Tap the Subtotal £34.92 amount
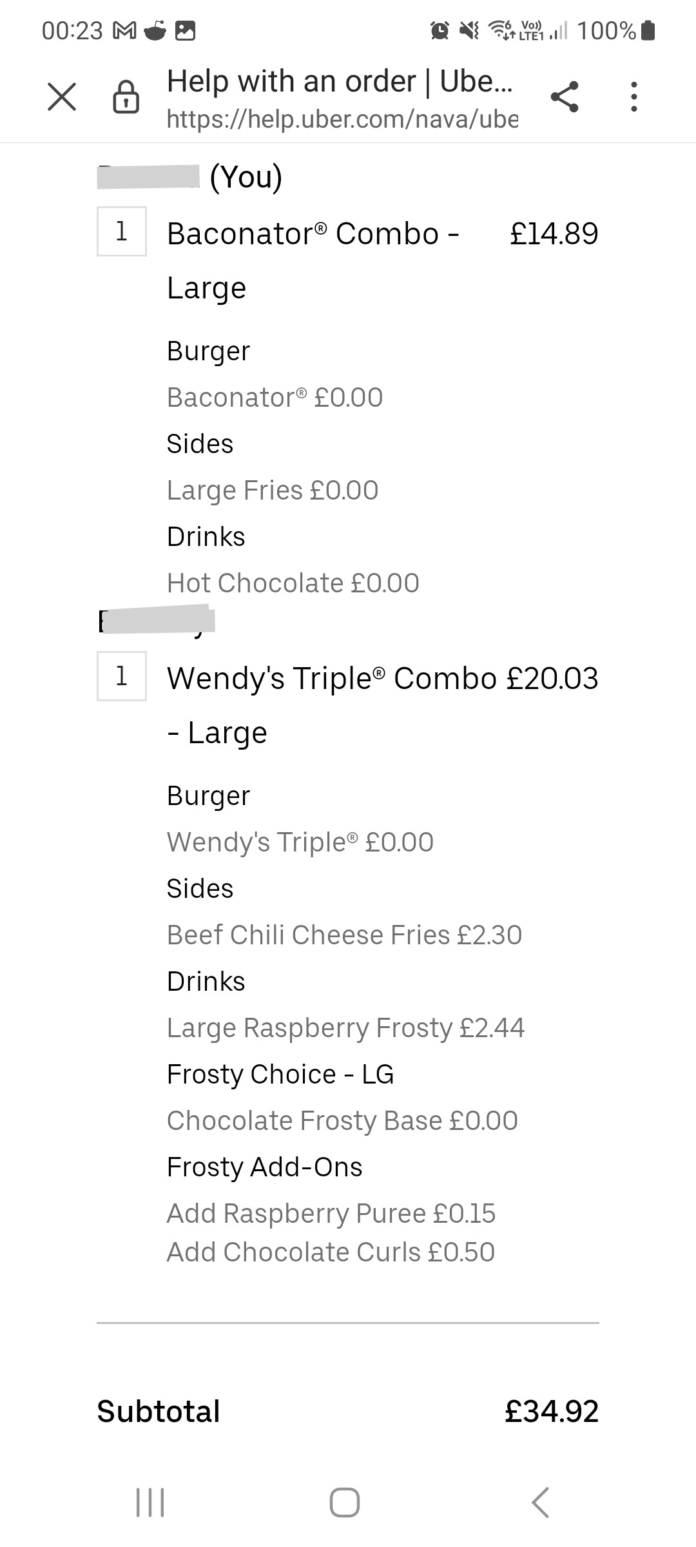Viewport: 696px width, 1547px height. (552, 1411)
